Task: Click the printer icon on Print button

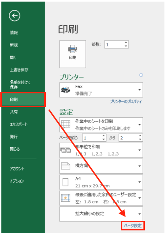Action: [73, 49]
